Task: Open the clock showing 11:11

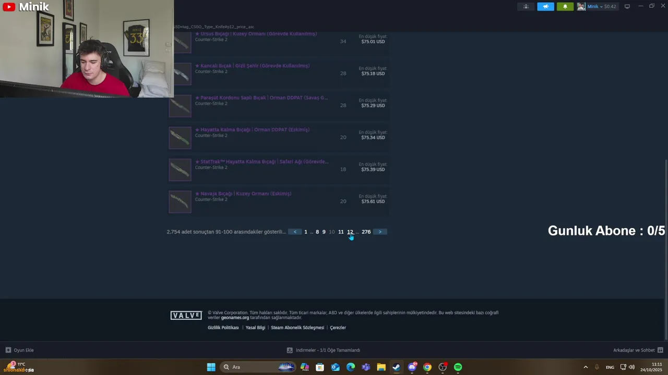Action: tap(651, 367)
